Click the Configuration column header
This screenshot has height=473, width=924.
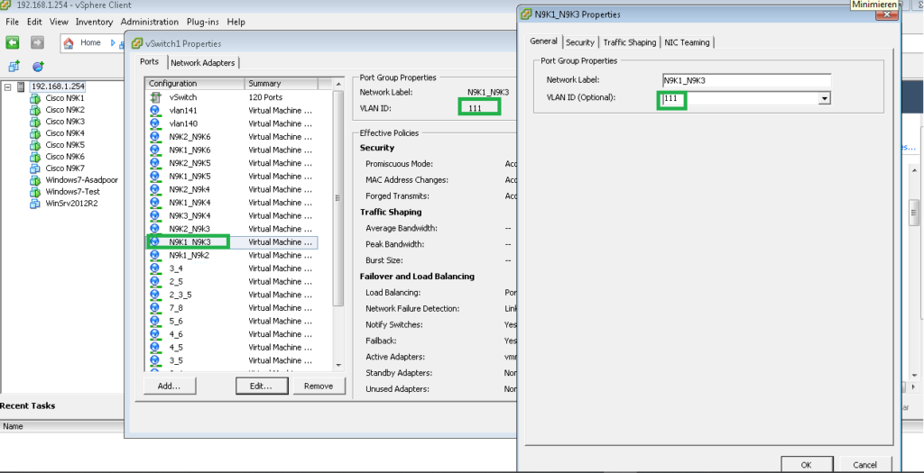[195, 84]
